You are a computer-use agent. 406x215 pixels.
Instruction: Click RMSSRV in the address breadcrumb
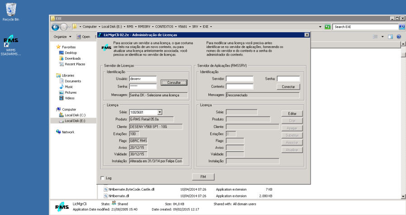tap(144, 27)
